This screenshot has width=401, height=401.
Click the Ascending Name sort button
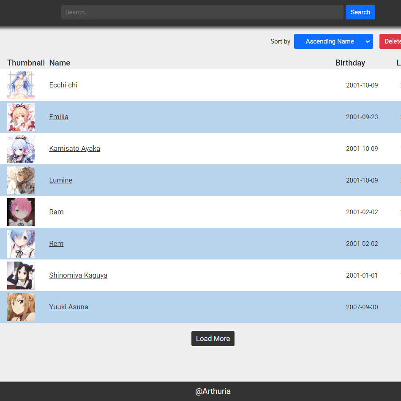(329, 41)
